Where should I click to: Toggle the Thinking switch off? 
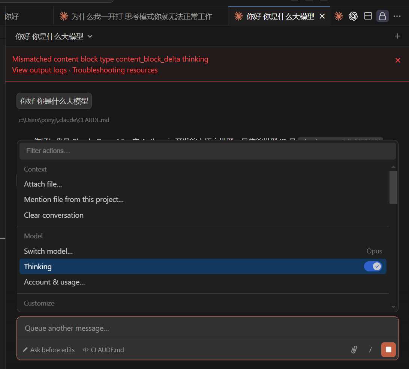(373, 267)
